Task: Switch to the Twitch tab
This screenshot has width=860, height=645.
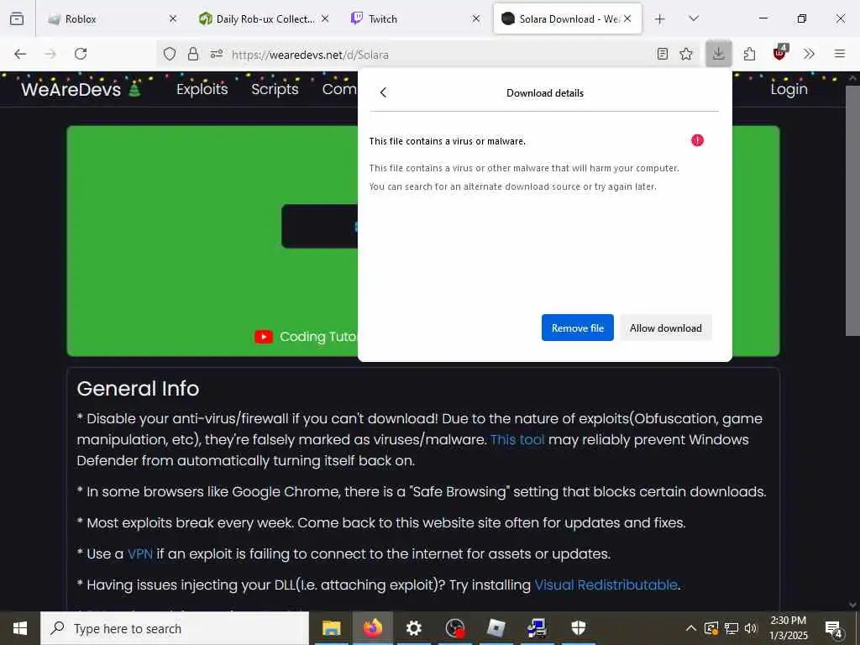Action: click(415, 19)
